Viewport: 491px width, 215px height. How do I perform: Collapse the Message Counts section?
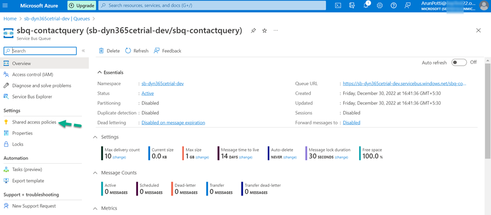click(95, 173)
